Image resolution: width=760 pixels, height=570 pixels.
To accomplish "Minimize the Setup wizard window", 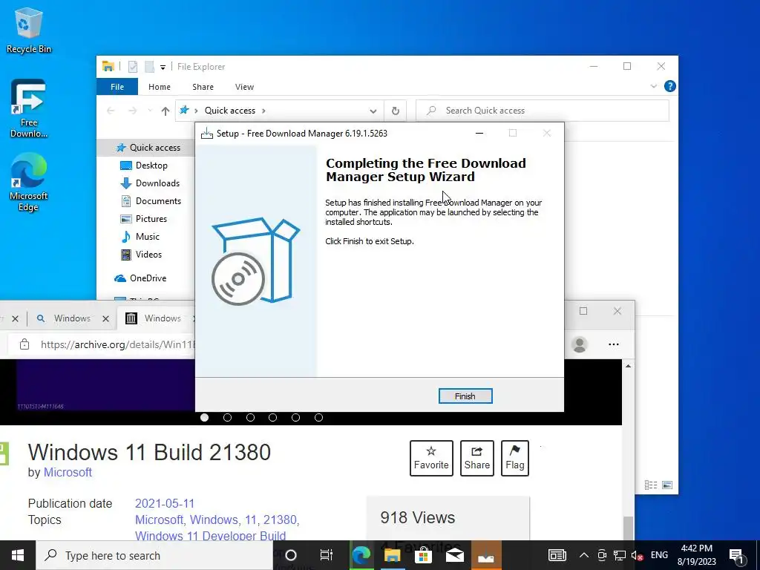I will click(479, 134).
